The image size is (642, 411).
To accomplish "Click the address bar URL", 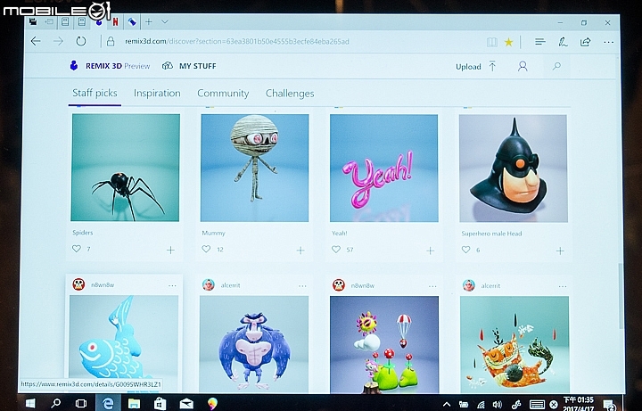I will coord(236,41).
